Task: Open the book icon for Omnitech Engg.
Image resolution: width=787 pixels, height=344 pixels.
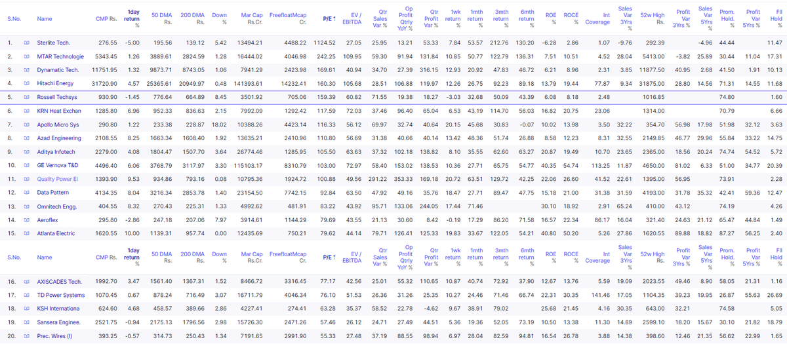Action: pyautogui.click(x=27, y=206)
